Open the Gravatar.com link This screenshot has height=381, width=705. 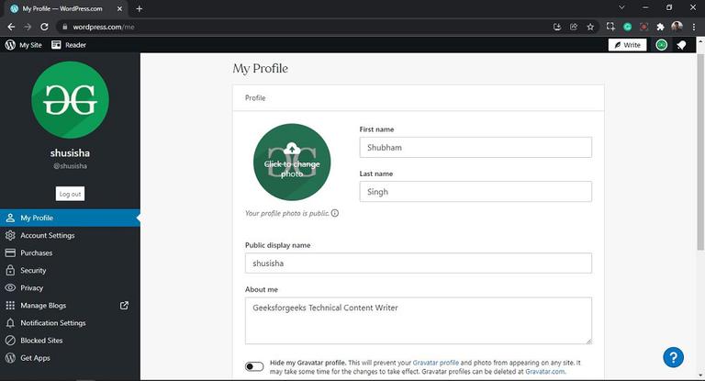click(x=545, y=372)
